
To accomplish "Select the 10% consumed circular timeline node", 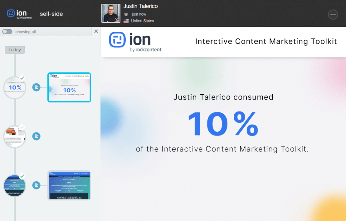I will click(x=15, y=88).
